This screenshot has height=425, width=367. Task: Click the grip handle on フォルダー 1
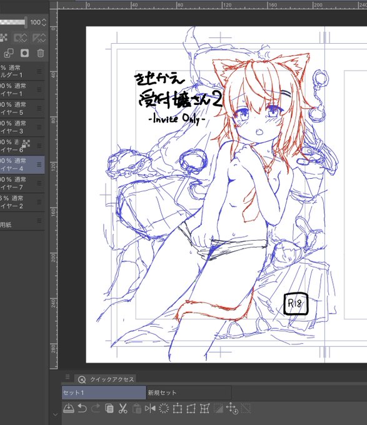39,71
